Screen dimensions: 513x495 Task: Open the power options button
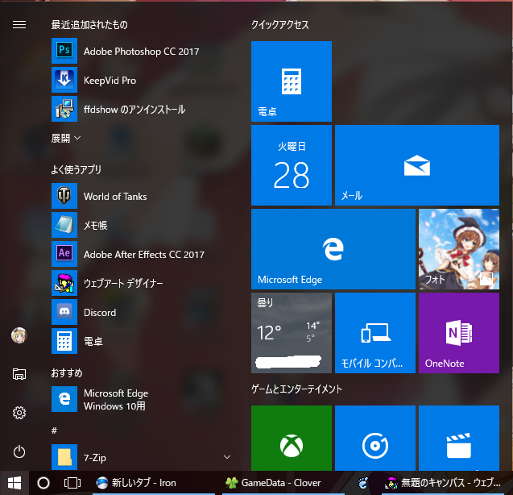pos(19,451)
